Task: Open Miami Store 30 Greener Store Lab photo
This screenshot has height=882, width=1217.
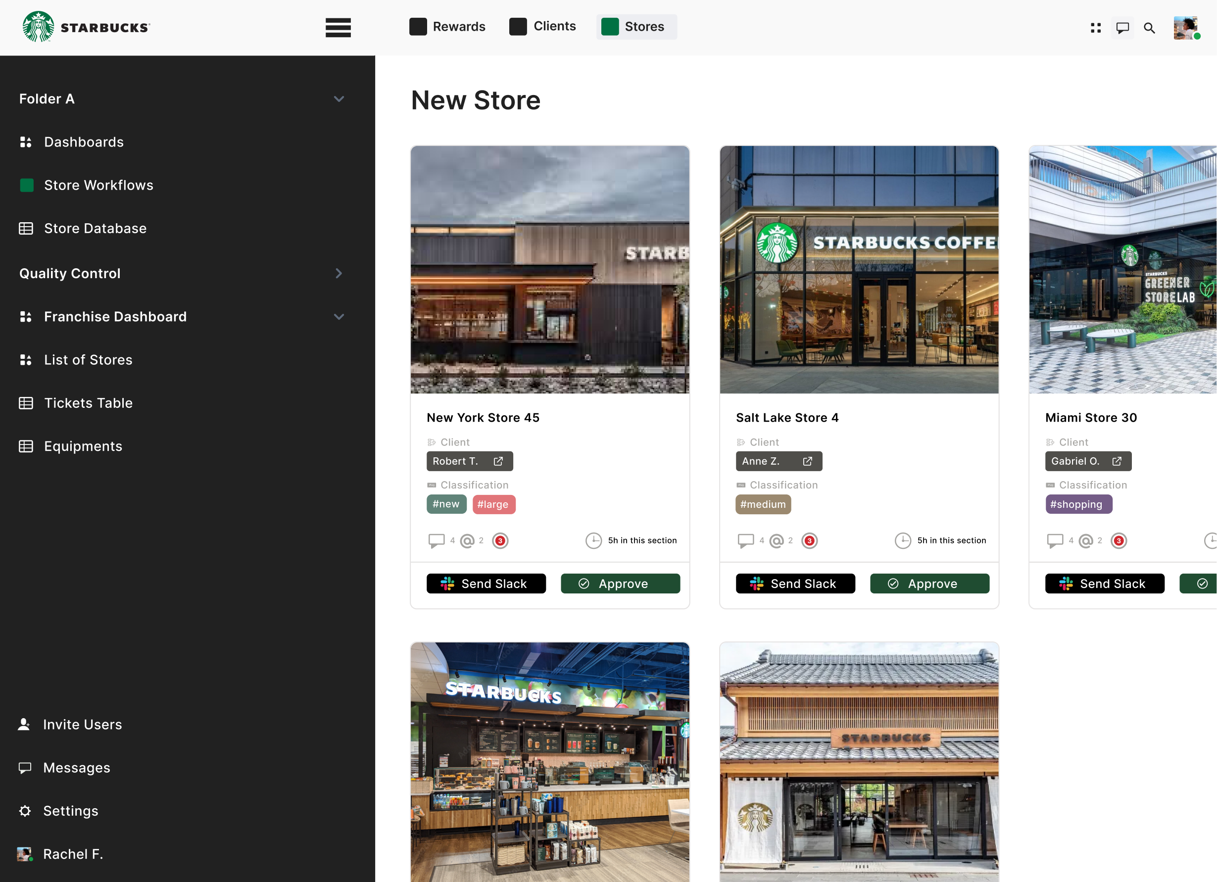Action: pyautogui.click(x=1123, y=270)
